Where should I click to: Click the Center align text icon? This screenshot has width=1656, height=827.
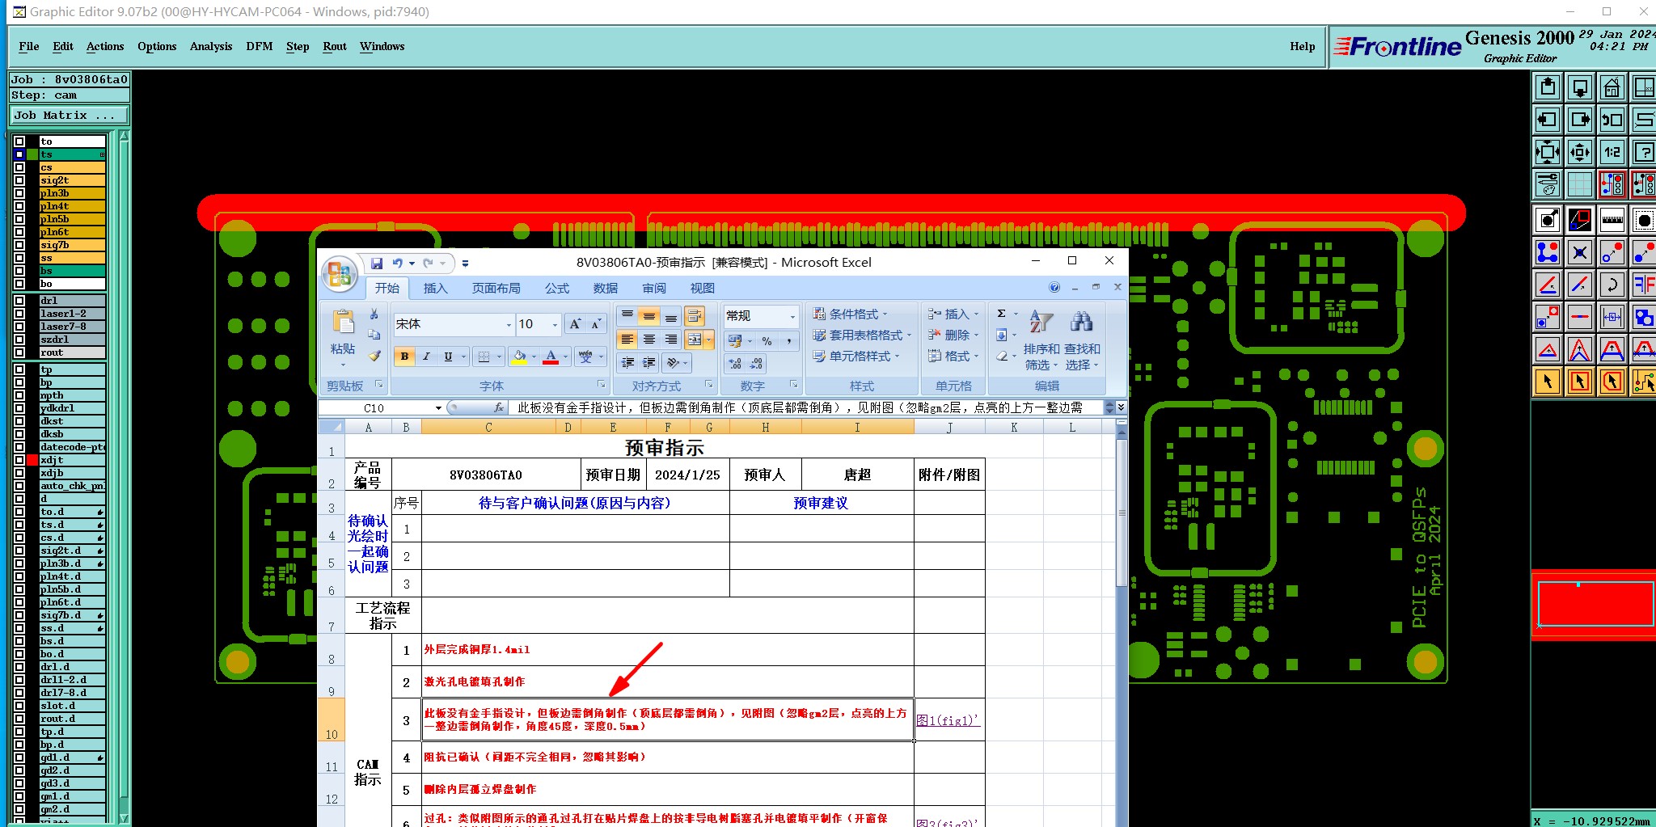(649, 340)
